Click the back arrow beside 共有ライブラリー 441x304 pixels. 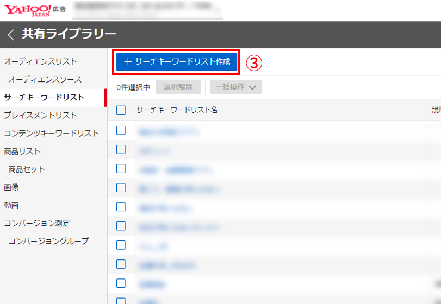[11, 35]
